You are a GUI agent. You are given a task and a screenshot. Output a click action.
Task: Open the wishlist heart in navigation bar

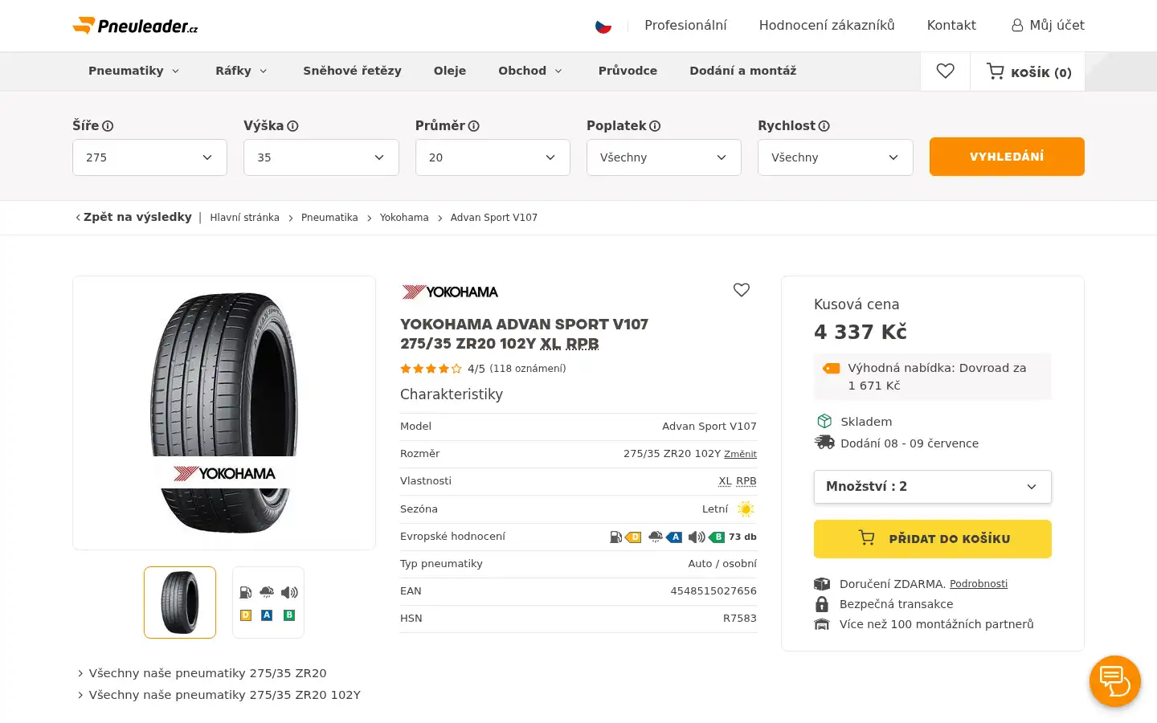tap(946, 71)
